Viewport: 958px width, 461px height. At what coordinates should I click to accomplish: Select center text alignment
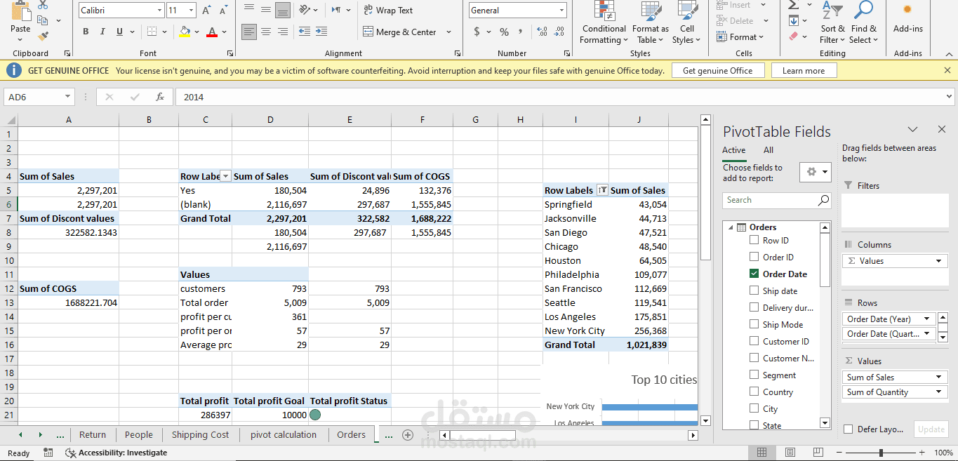[266, 32]
